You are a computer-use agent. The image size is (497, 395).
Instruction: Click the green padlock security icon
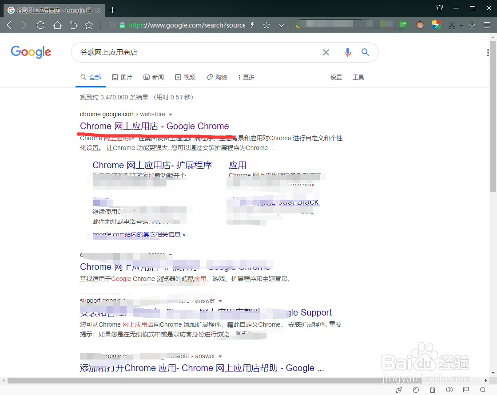(x=122, y=25)
